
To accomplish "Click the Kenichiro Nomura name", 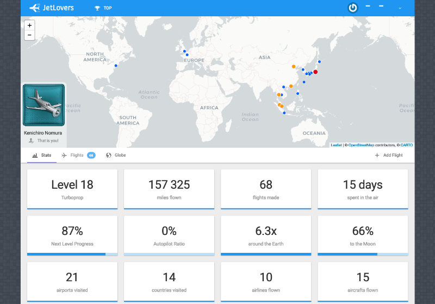I will (43, 133).
